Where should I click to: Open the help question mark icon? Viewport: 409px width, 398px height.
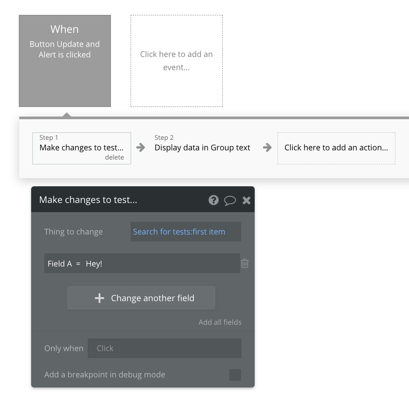(x=213, y=200)
